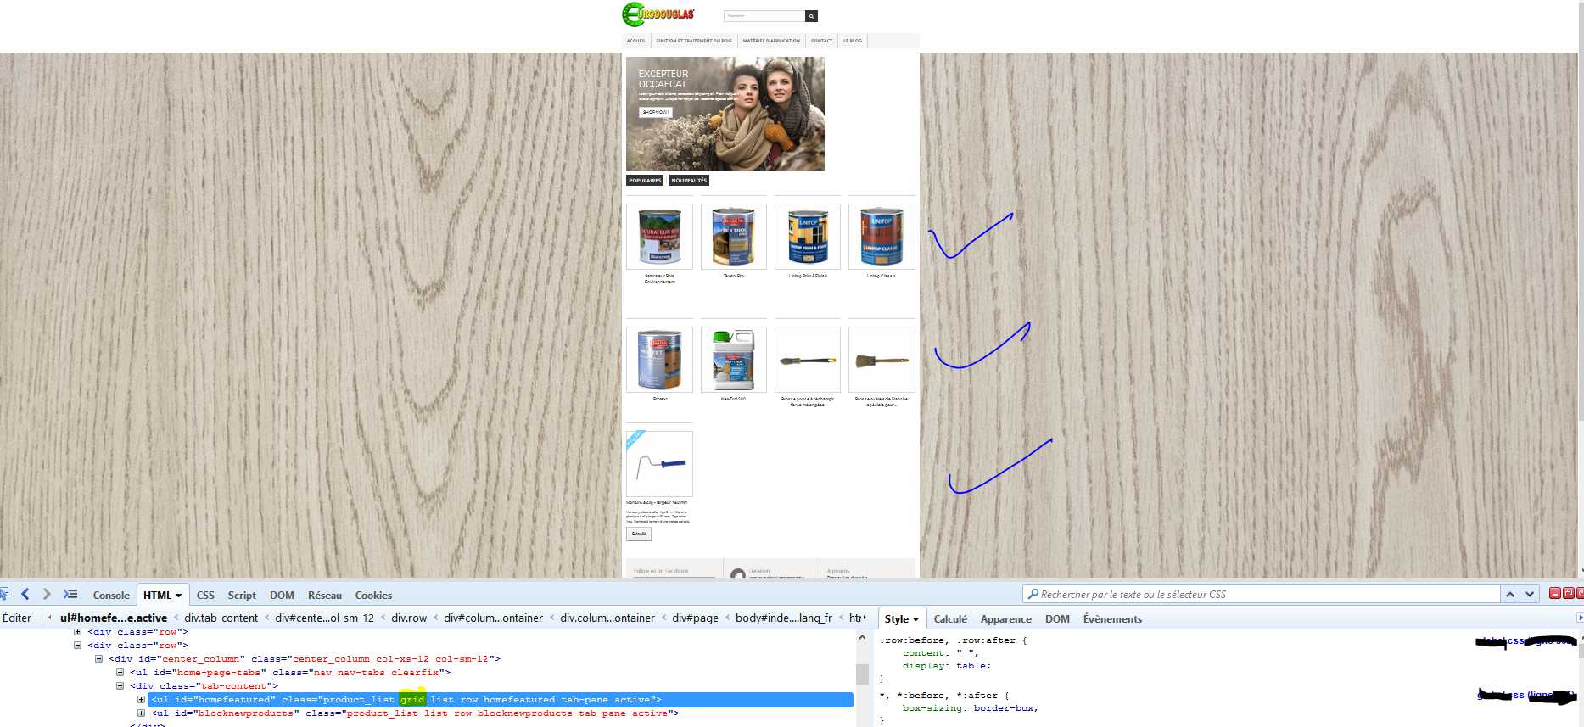
Task: Open Finition et traitement du bois menu
Action: pyautogui.click(x=694, y=41)
